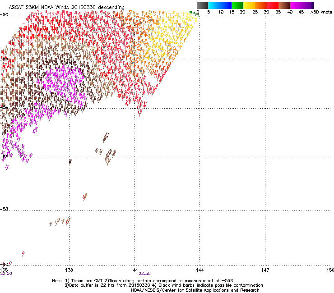Click the magenta barb just below -56 latitude

point(7,167)
